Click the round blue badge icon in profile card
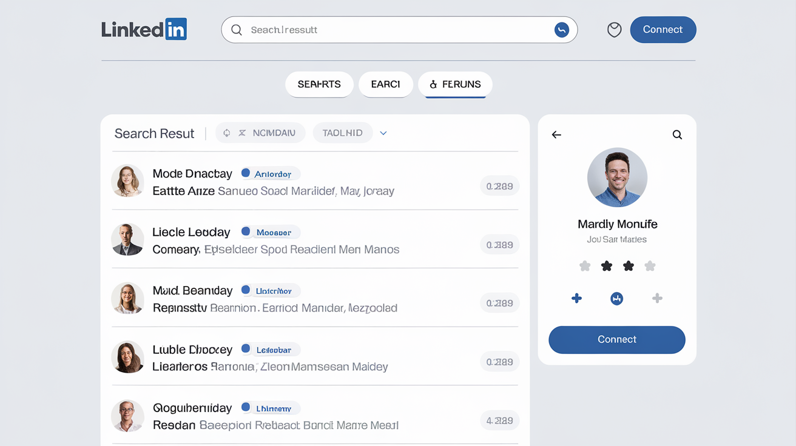Screen dimensions: 796x446 pyautogui.click(x=617, y=298)
